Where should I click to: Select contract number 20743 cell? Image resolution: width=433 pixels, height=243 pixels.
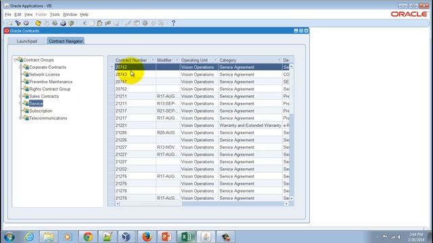pyautogui.click(x=135, y=74)
